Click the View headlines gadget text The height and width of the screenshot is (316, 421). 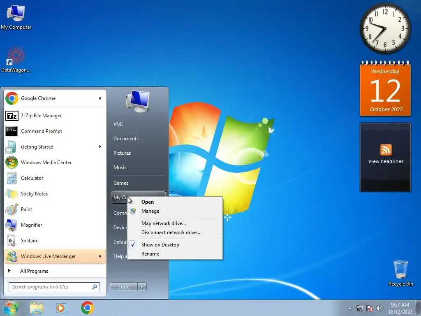[386, 161]
